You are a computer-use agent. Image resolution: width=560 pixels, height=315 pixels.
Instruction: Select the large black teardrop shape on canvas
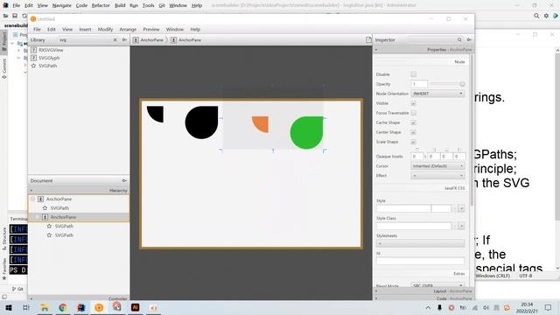[202, 122]
